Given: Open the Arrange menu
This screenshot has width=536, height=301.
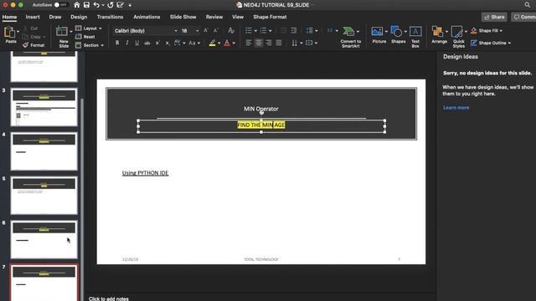Looking at the screenshot, I should pos(439,35).
